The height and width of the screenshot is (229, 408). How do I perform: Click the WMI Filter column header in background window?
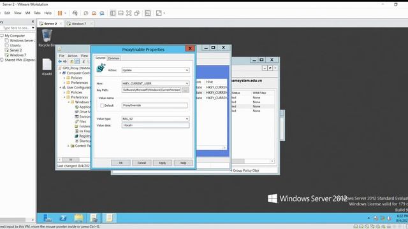click(259, 93)
